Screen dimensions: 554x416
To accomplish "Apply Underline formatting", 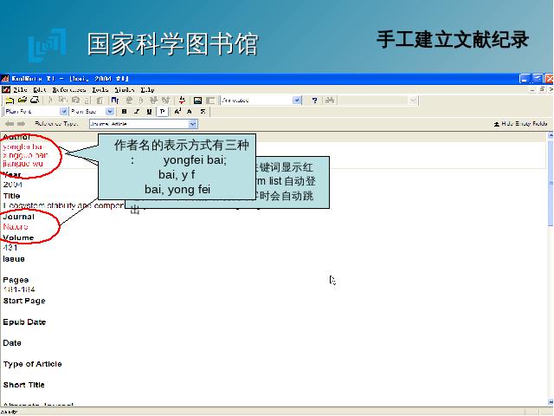I will [x=149, y=112].
